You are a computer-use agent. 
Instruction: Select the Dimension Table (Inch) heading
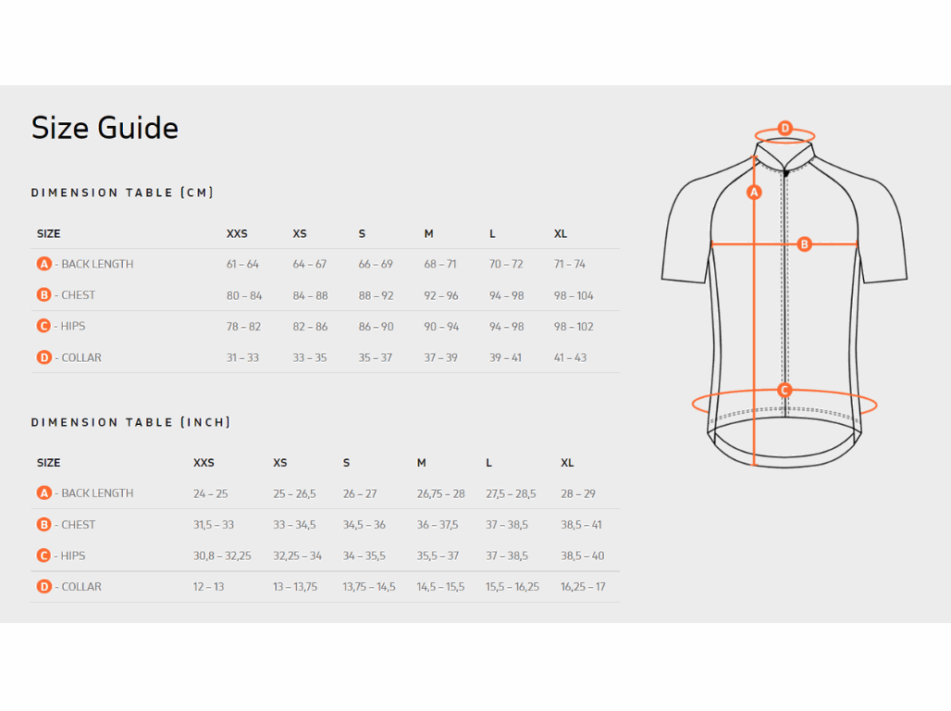(130, 422)
